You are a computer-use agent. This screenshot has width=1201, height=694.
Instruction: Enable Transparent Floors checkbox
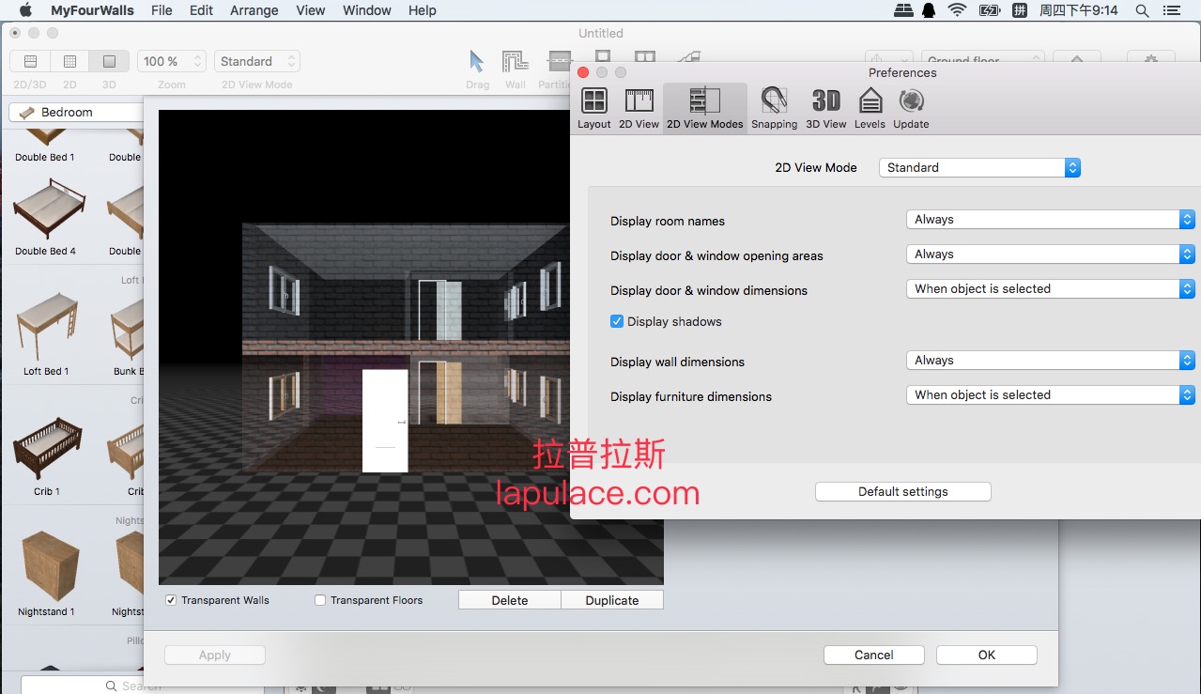point(320,600)
